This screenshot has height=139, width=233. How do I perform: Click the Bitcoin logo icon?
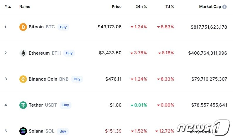23,27
